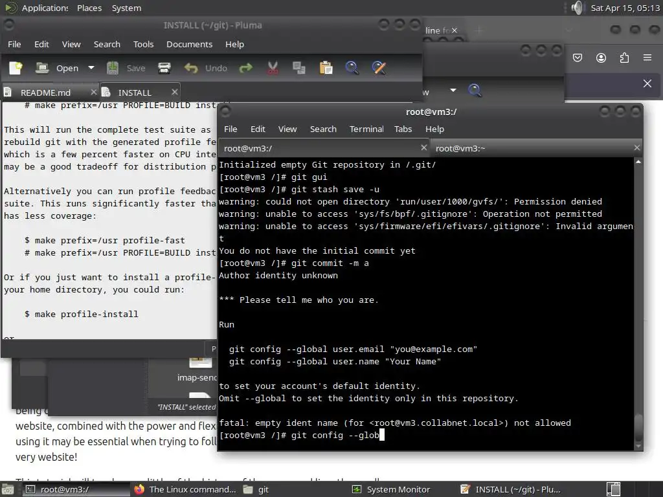
Task: Paste from clipboard in Pluma
Action: 326,68
